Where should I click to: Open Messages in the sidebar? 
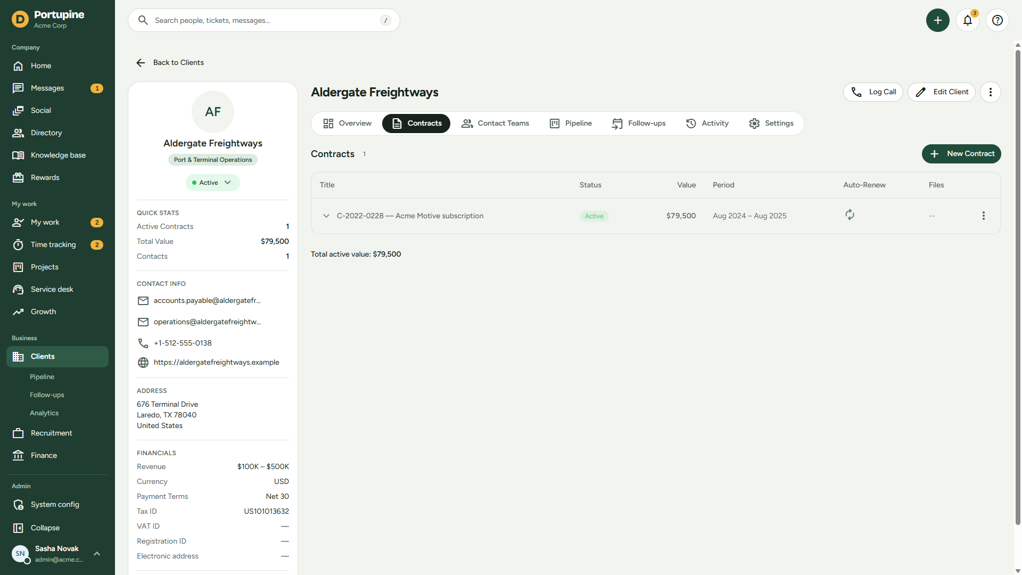57,88
